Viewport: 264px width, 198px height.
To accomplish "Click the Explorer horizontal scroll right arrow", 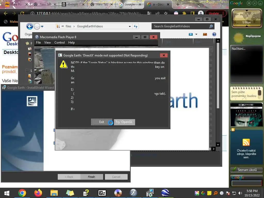I will 213,149.
